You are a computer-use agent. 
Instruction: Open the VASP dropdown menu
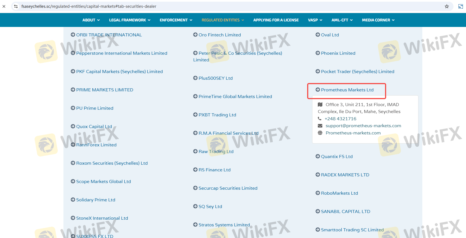tap(315, 20)
